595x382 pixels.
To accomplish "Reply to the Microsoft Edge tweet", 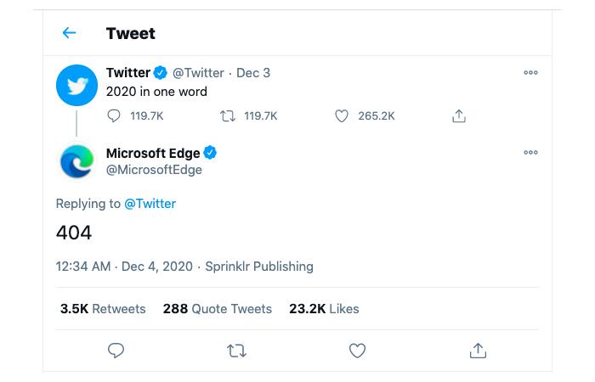I will (116, 351).
